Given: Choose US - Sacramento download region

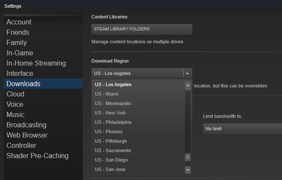Looking at the screenshot, I should [x=138, y=150].
